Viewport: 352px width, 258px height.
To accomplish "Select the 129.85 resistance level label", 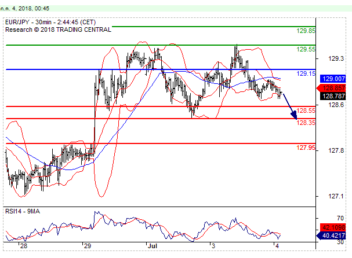I will 306,31.
